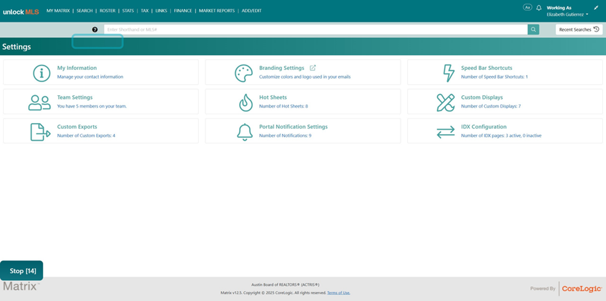The width and height of the screenshot is (606, 301).
Task: Click 'Number of Hot Sheets: 8' text
Action: (x=284, y=106)
